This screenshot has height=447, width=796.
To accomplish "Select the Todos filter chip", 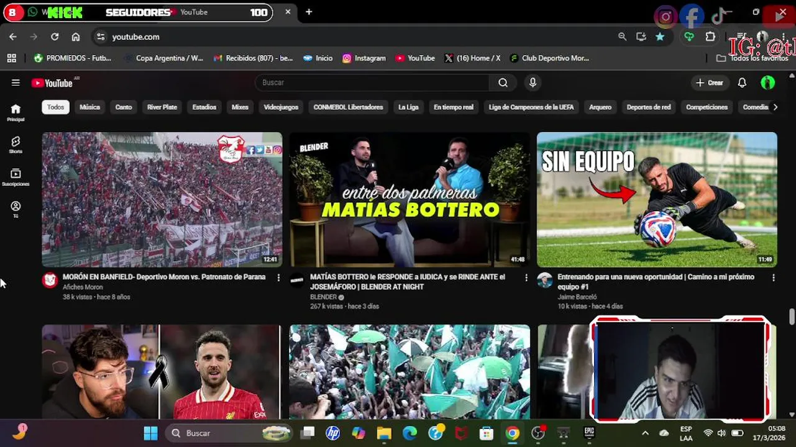I will point(55,107).
